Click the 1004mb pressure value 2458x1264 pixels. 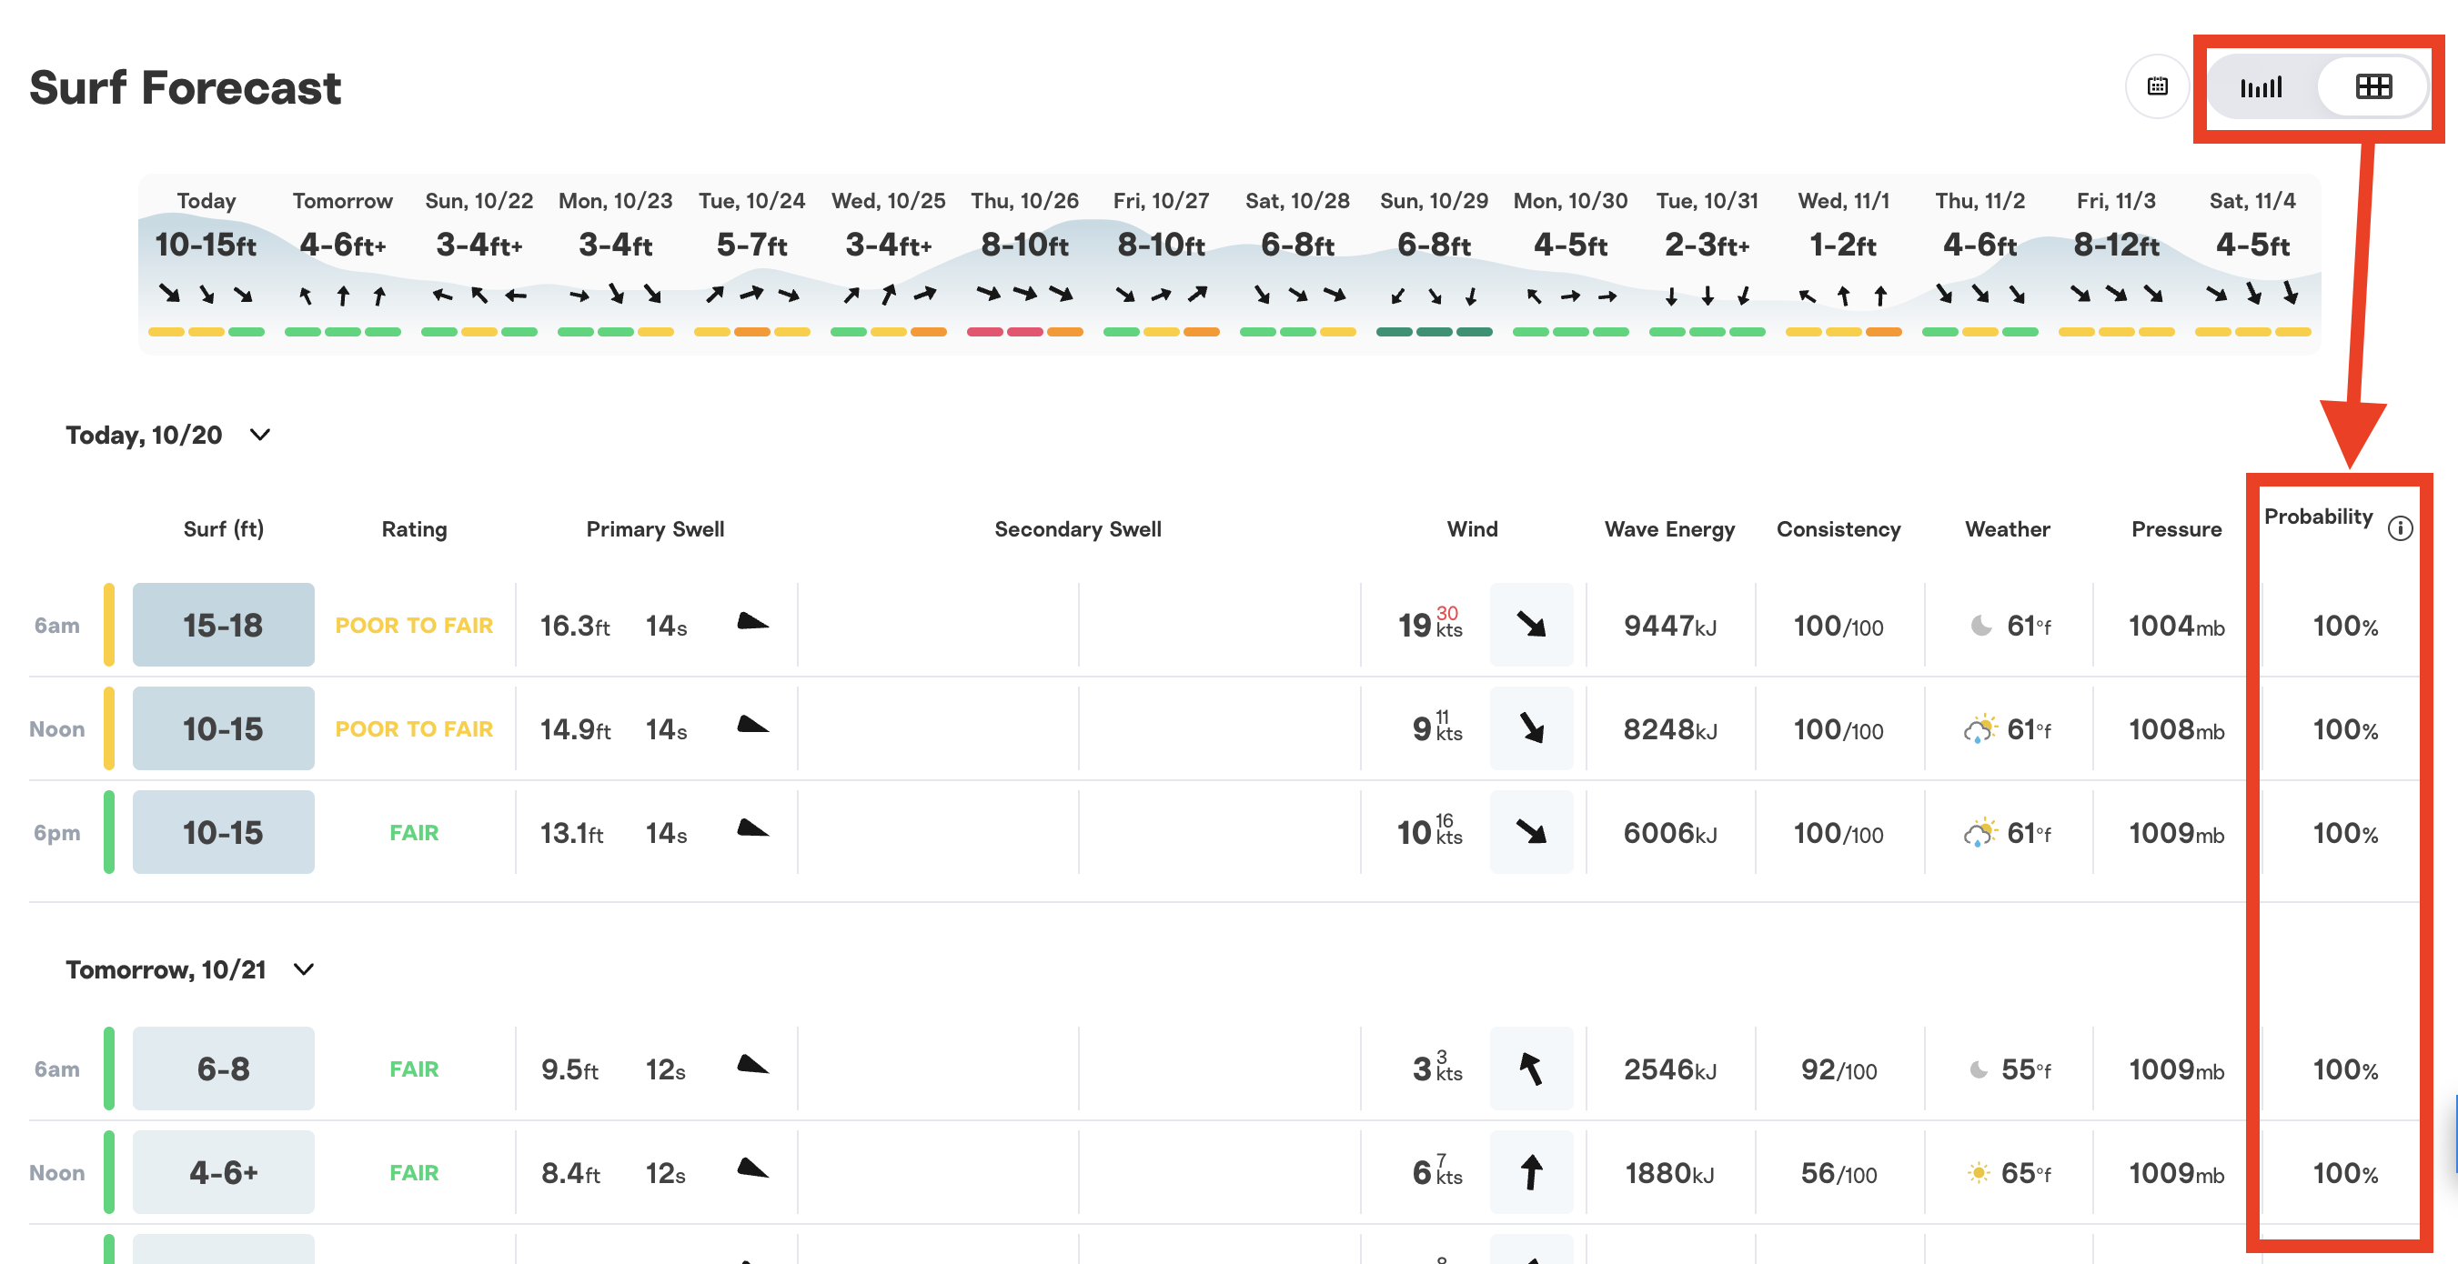pos(2177,626)
